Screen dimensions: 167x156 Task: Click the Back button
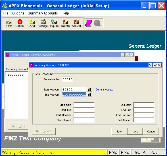tap(119, 131)
